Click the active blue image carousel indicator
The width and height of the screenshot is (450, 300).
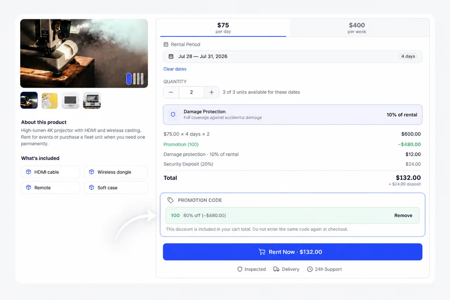tap(129, 79)
